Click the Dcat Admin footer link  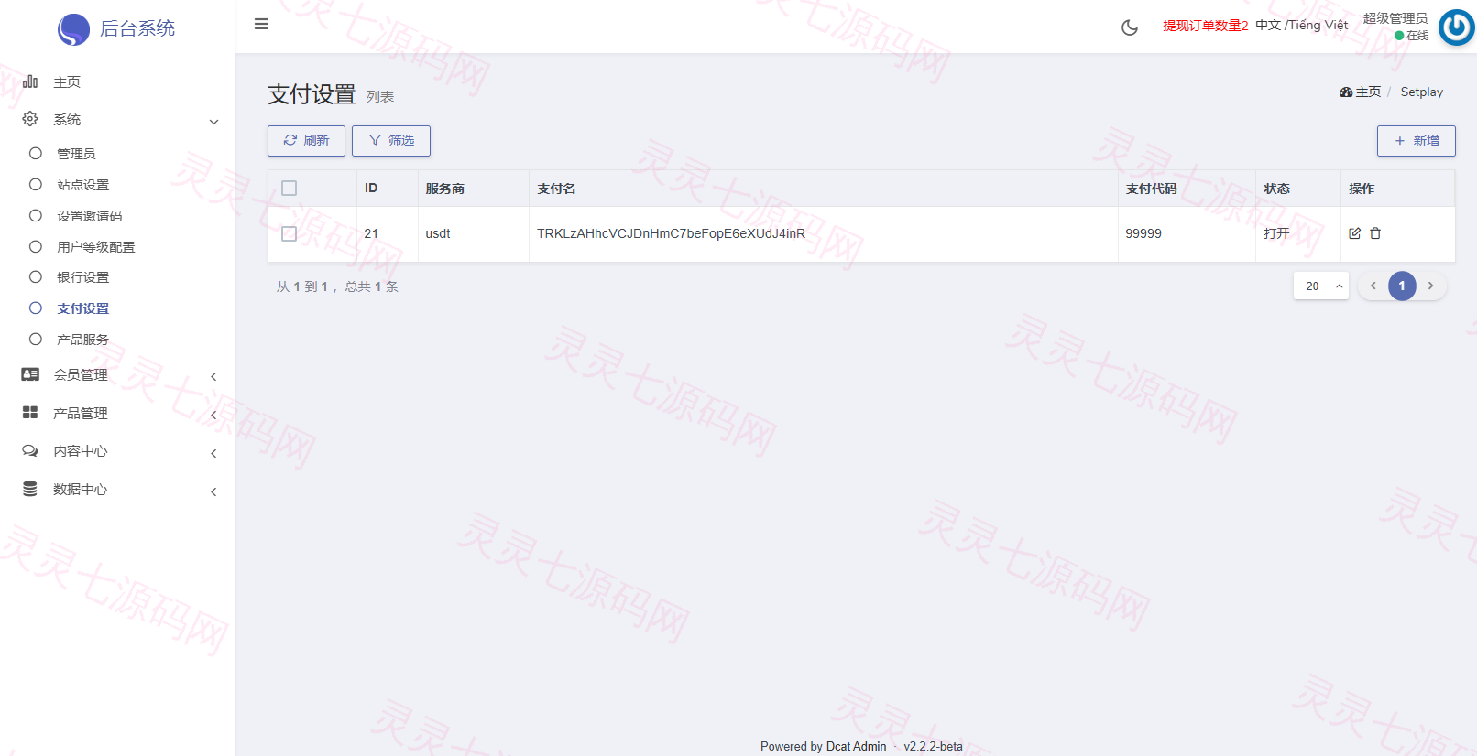click(856, 746)
